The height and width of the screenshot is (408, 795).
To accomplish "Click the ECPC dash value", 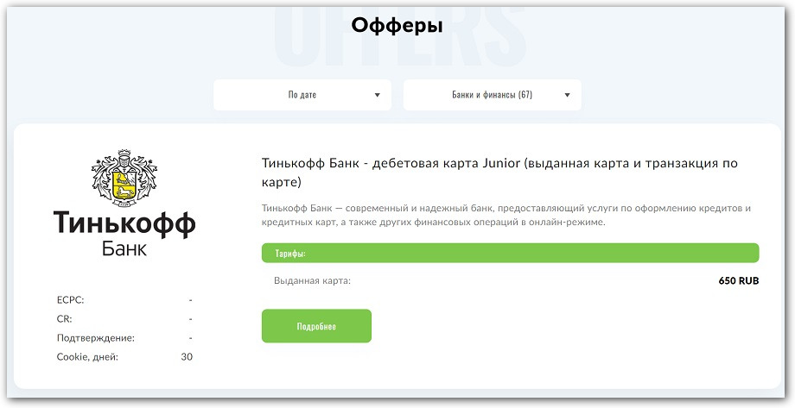I will point(189,300).
